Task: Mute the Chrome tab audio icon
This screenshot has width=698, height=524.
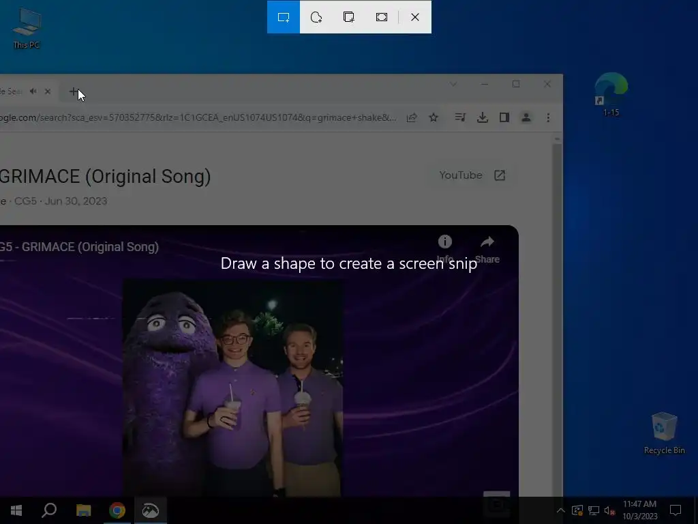Action: [x=33, y=91]
